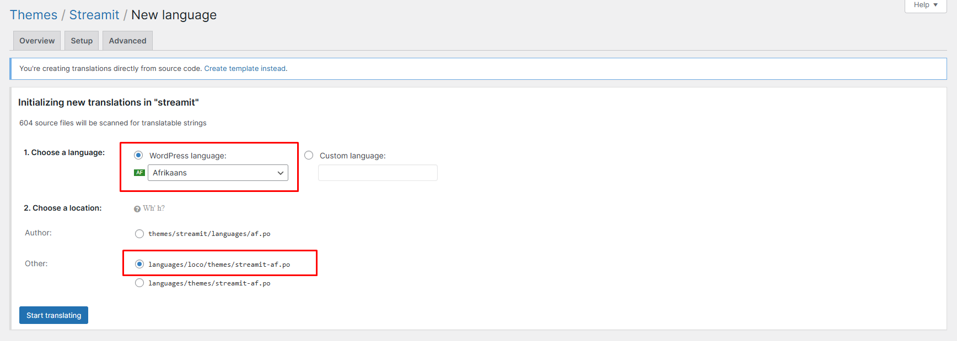Go to Themes breadcrumb link
Screen dimensions: 957x341
pos(34,15)
